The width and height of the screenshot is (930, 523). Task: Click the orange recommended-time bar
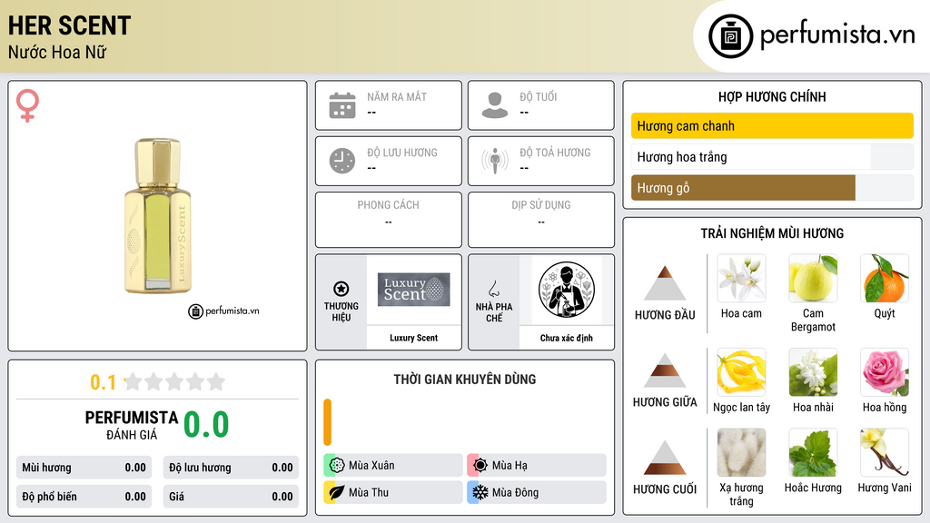point(327,422)
